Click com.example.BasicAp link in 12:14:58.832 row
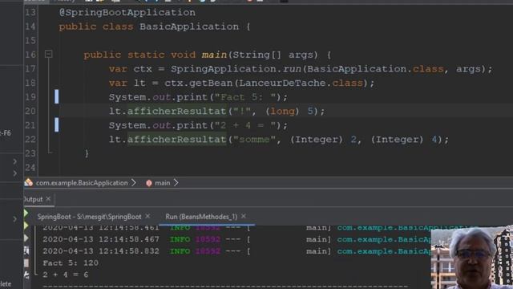The width and height of the screenshot is (513, 289). pos(384,251)
